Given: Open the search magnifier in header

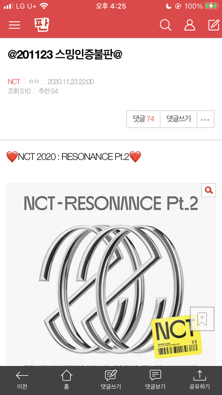Looking at the screenshot, I should pos(165,25).
